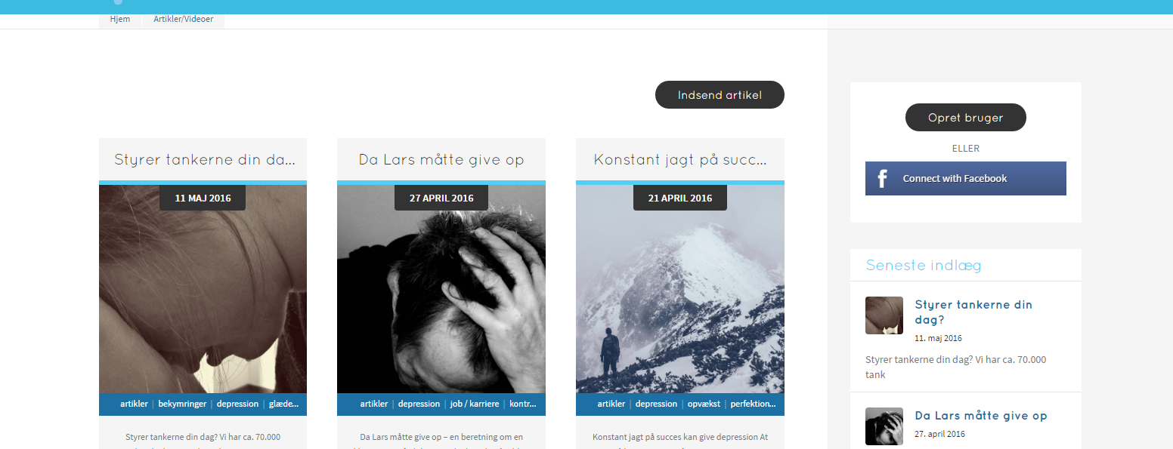Screen dimensions: 1173x449
Task: Connect with Facebook button
Action: click(966, 179)
